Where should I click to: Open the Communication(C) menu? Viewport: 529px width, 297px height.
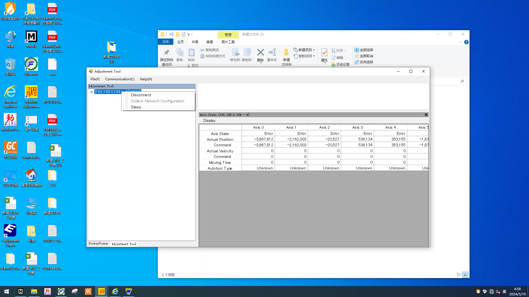pyautogui.click(x=120, y=79)
